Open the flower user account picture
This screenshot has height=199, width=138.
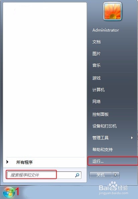pos(113,11)
